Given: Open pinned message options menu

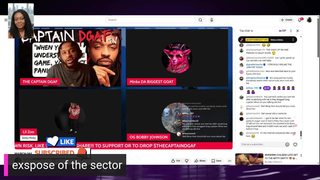Looking at the screenshot, I should tap(293, 40).
